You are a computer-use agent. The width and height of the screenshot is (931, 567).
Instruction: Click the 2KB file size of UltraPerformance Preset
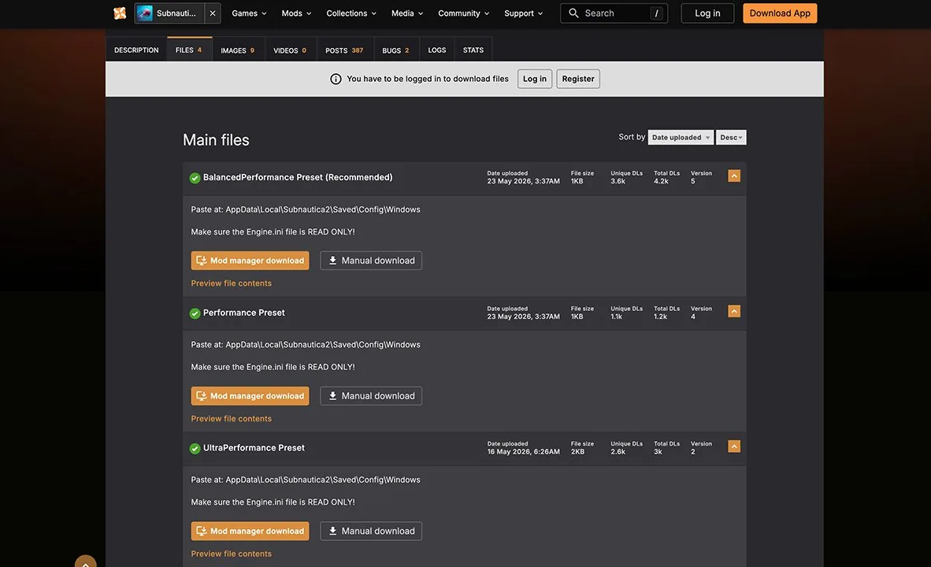click(577, 452)
